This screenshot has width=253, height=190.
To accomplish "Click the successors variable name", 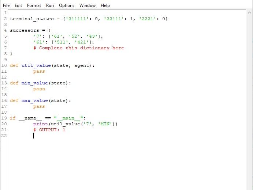I will (25, 30).
